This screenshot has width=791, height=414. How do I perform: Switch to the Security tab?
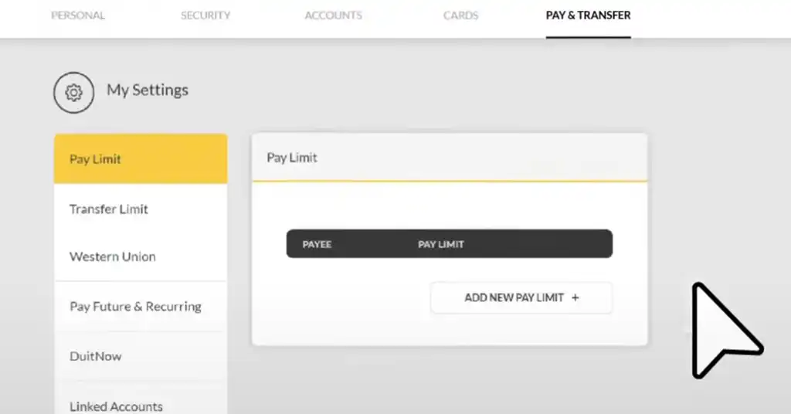(x=205, y=15)
